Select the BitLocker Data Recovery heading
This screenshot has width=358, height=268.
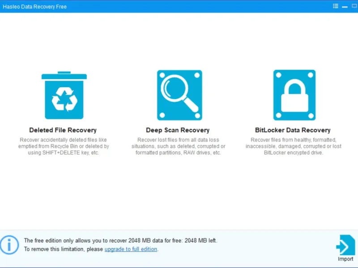(293, 130)
